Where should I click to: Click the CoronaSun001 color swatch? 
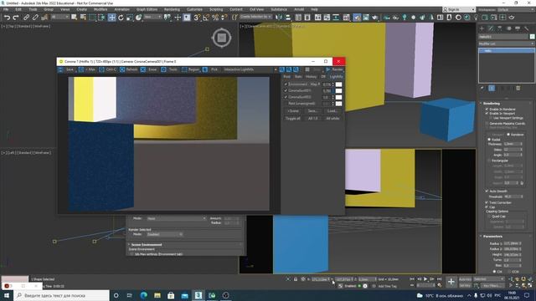click(x=338, y=90)
